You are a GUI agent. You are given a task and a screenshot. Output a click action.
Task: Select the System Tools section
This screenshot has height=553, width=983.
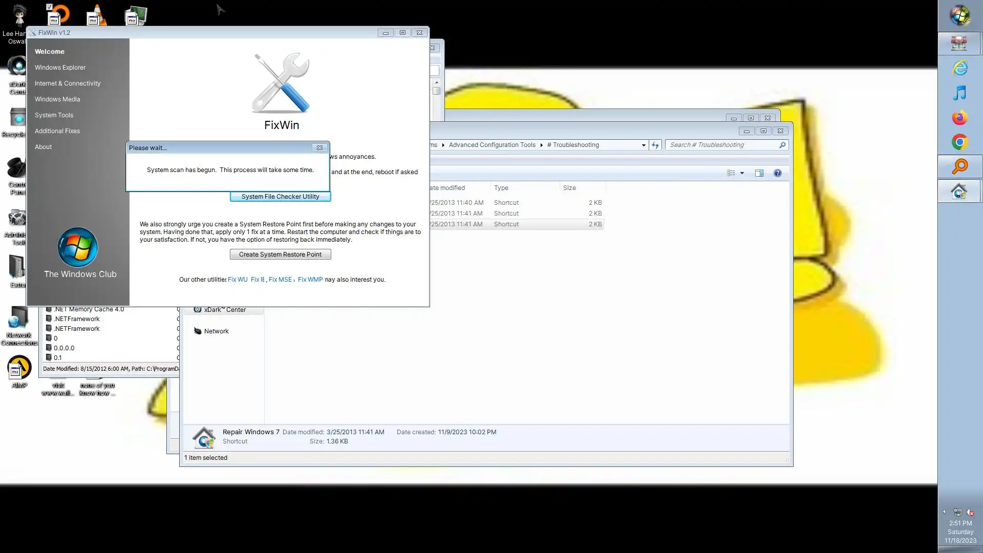54,115
